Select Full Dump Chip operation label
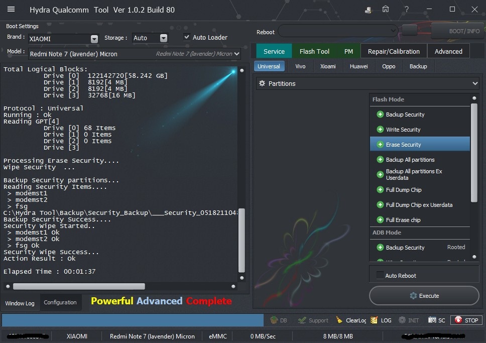The width and height of the screenshot is (486, 343). click(x=404, y=190)
